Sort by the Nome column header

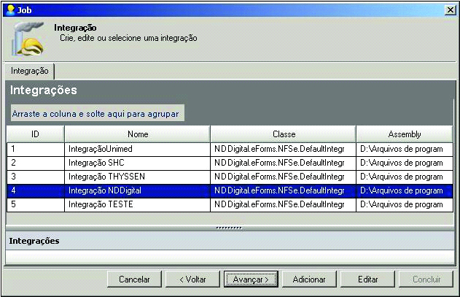coord(137,134)
